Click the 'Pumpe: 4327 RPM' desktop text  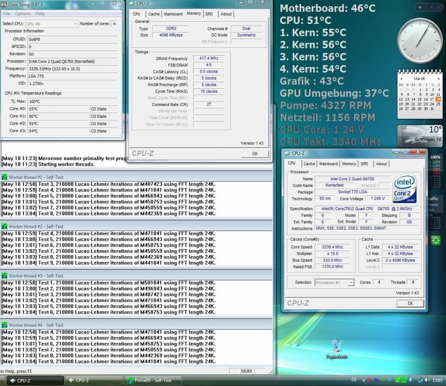click(x=325, y=105)
